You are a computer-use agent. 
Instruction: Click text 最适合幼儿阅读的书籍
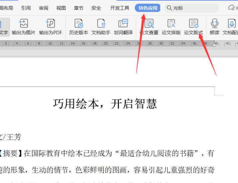(x=157, y=153)
